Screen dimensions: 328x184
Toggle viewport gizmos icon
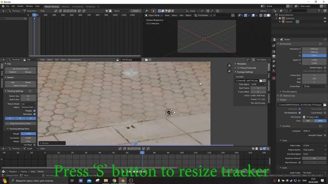click(x=245, y=15)
